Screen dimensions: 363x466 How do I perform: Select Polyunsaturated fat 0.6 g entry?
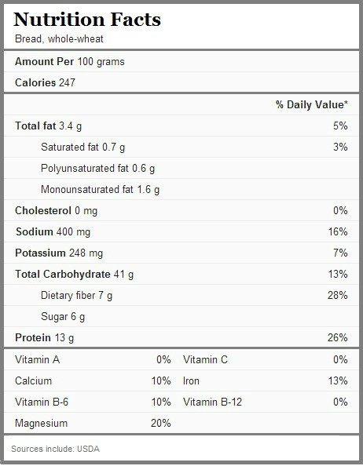click(x=98, y=168)
